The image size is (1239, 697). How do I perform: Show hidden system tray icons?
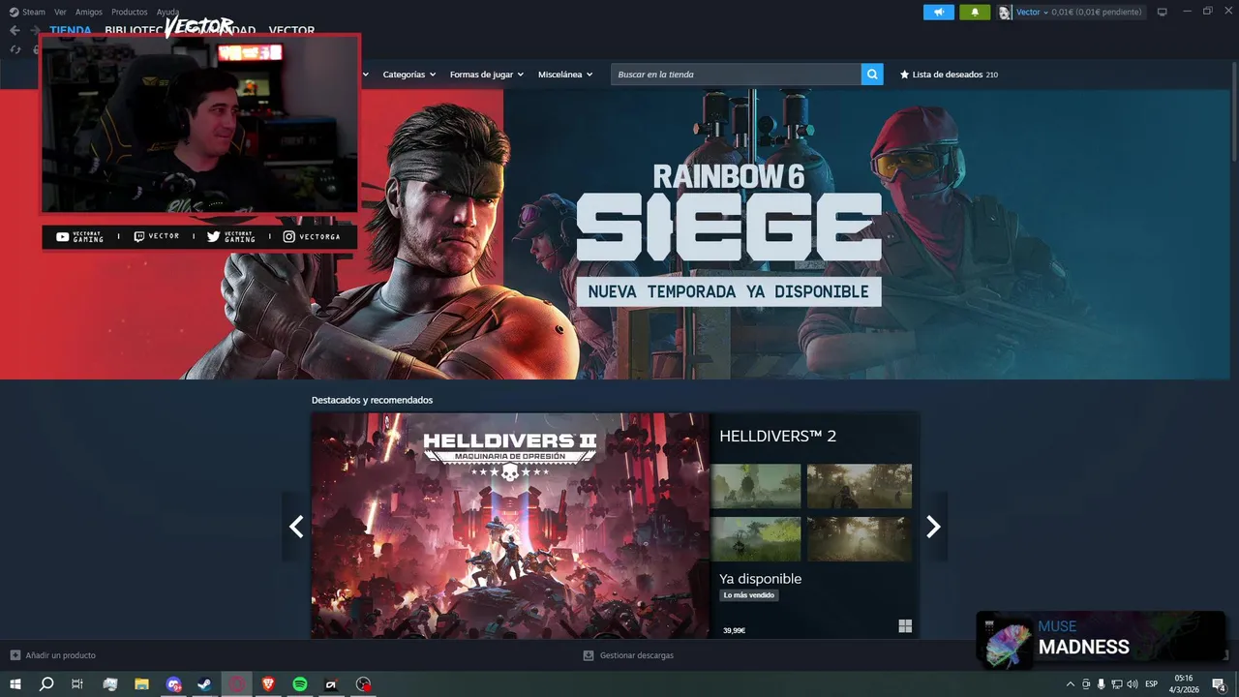[x=1070, y=684]
